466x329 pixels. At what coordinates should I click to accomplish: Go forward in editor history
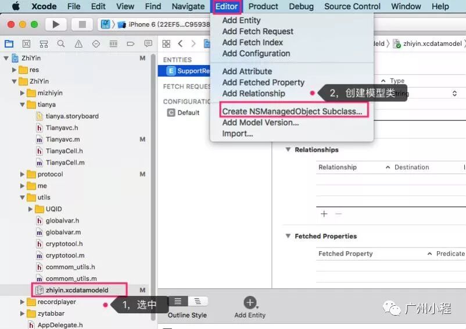pyautogui.click(x=193, y=44)
